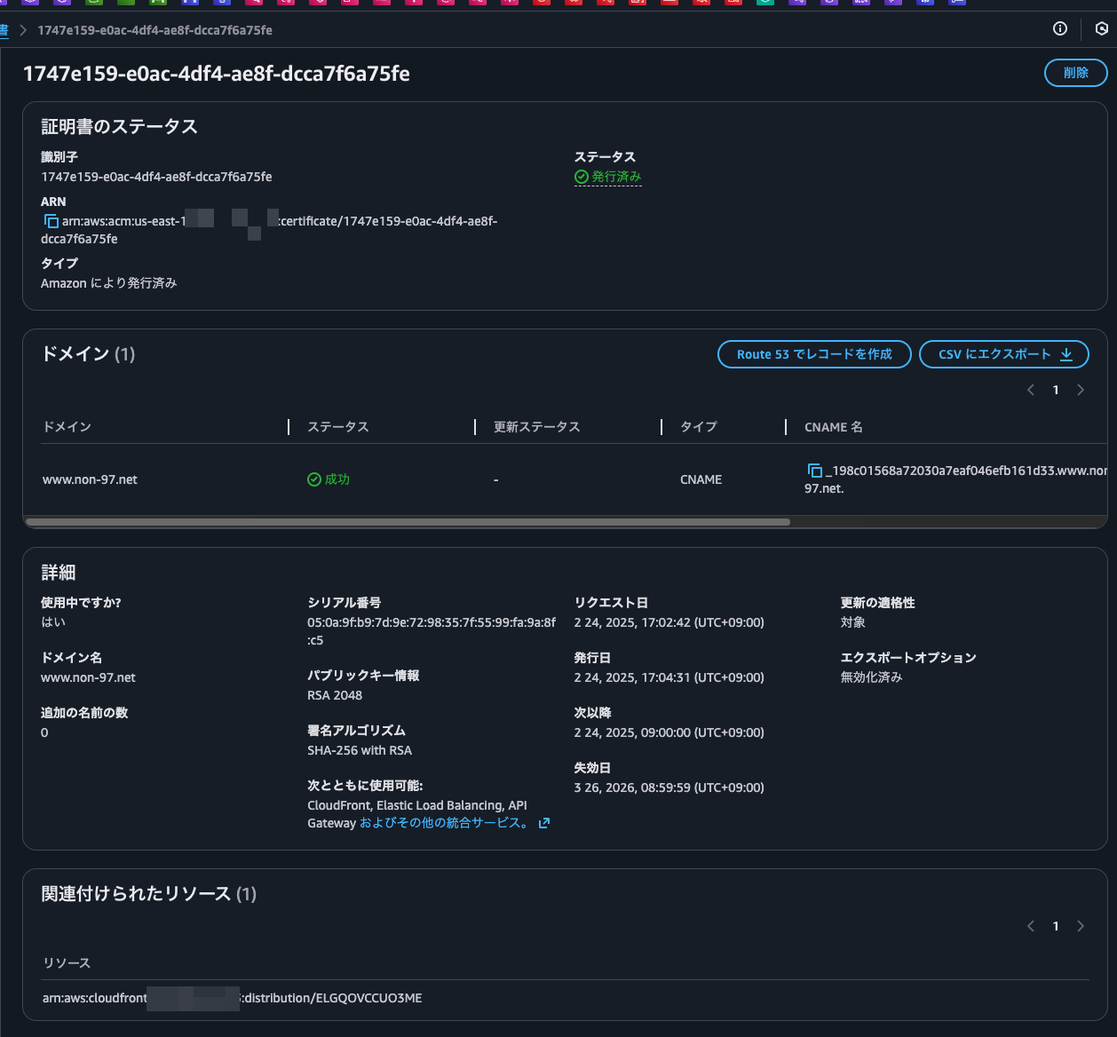This screenshot has width=1117, height=1037.
Task: Open the hexagon settings icon at top right
Action: [x=1101, y=29]
